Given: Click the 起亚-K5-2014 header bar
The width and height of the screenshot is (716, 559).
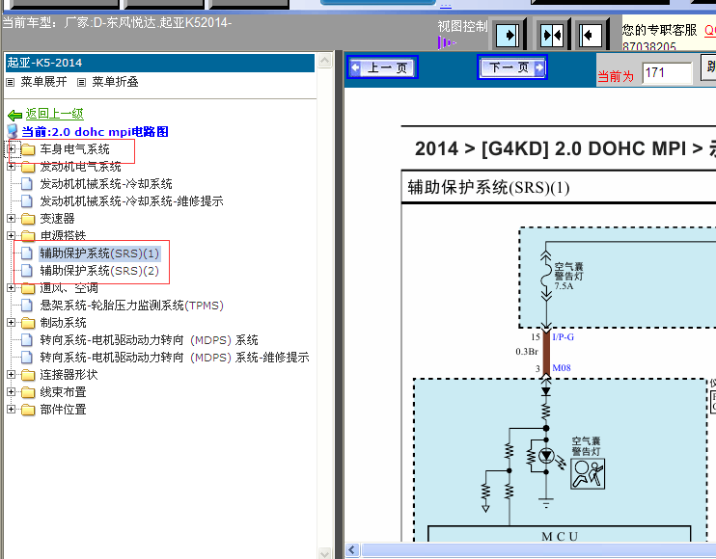Looking at the screenshot, I should pyautogui.click(x=160, y=63).
